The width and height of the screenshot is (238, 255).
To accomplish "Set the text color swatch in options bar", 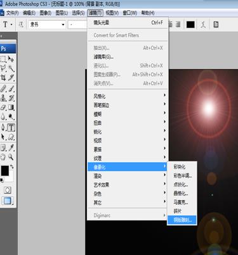I will click(190, 25).
